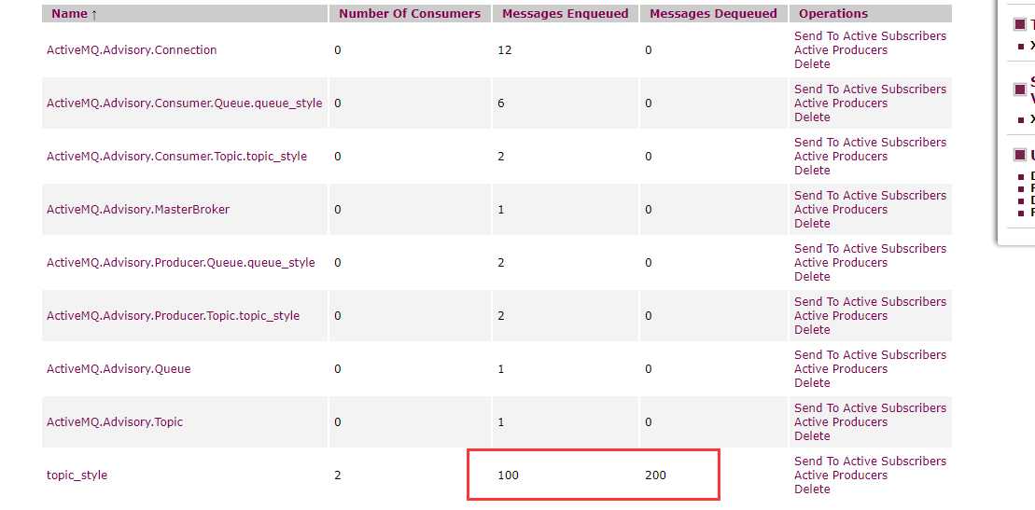View Active Producers for Producer.Topic.topic_style
This screenshot has height=510, width=1035.
[840, 315]
